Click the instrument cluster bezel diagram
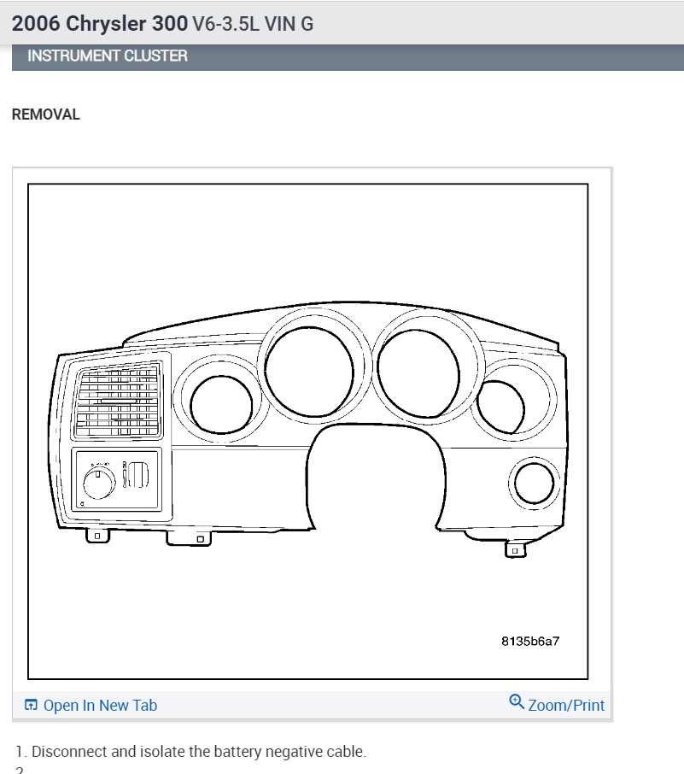The height and width of the screenshot is (774, 684). (308, 431)
